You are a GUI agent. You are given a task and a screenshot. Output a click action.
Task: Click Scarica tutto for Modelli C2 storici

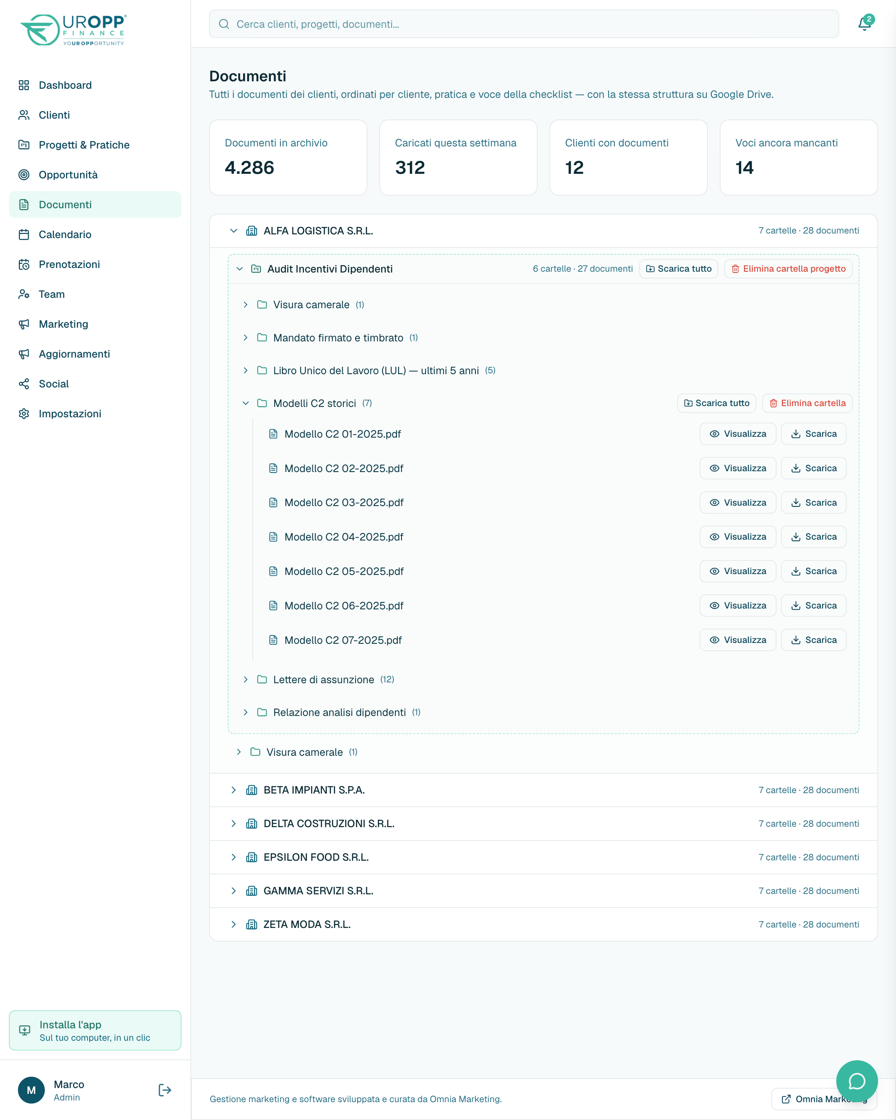click(x=716, y=403)
